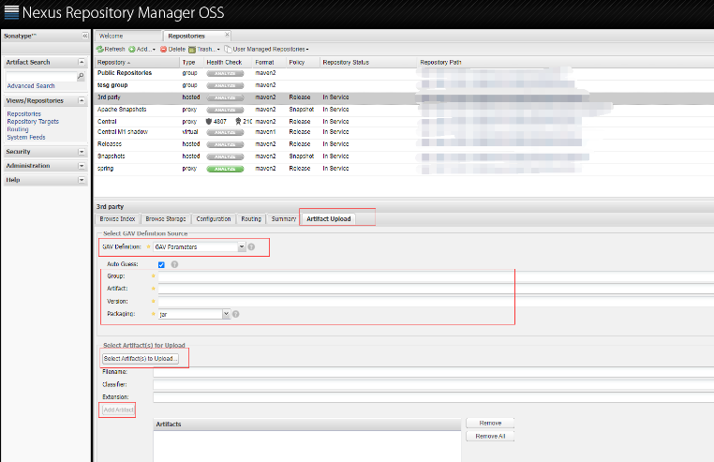Viewport: 714px width, 462px height.
Task: Click the Filename input field
Action: tap(434, 372)
